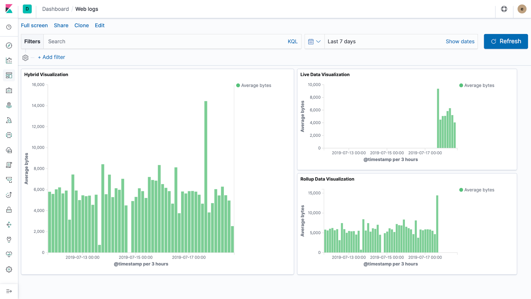Open recently viewed items clock icon
This screenshot has width=531, height=299.
9,27
